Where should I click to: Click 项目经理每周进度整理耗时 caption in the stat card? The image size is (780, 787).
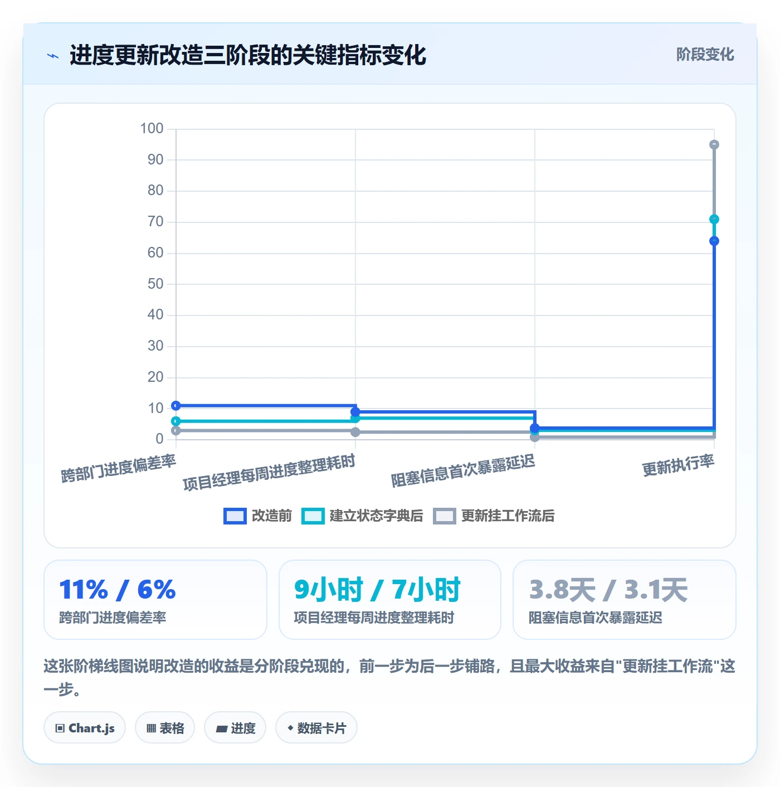pyautogui.click(x=374, y=618)
